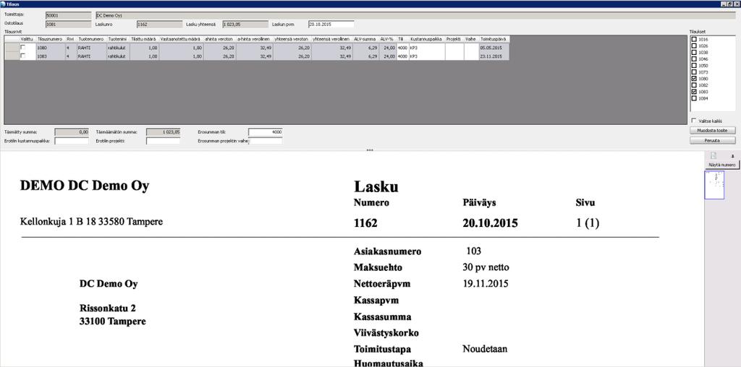Click the Lasku yhteensä field

pos(245,24)
